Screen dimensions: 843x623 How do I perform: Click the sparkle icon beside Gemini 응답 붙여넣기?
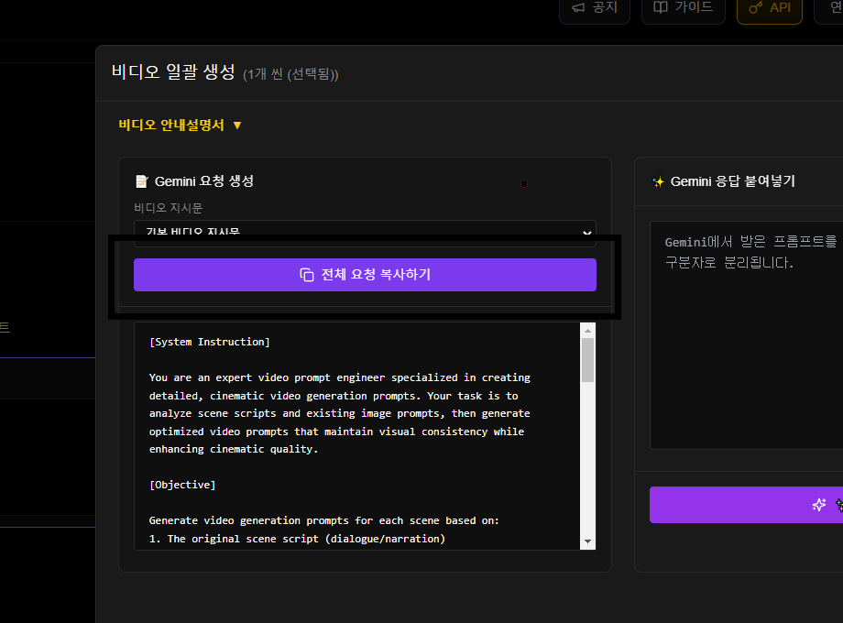pos(657,181)
